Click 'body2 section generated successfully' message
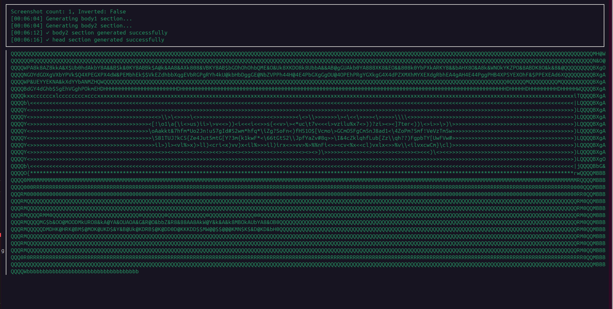Image resolution: width=613 pixels, height=309 pixels. pos(110,33)
